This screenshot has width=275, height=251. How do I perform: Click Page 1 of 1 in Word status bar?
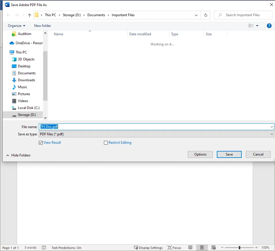click(x=10, y=248)
